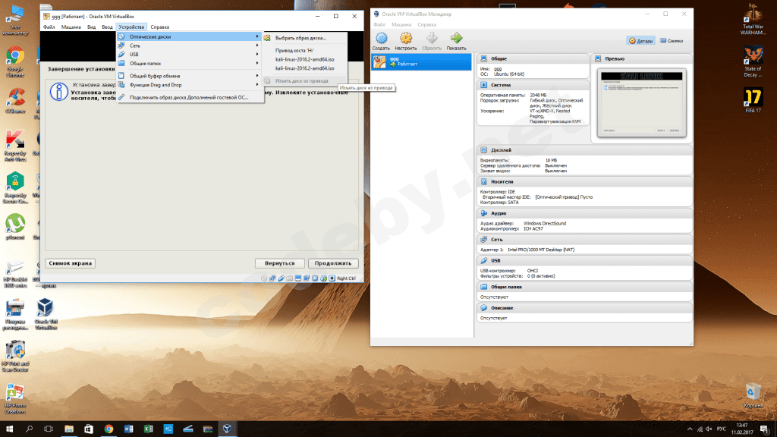777x437 pixels.
Task: Click the Создать (New) toolbar icon
Action: click(381, 39)
